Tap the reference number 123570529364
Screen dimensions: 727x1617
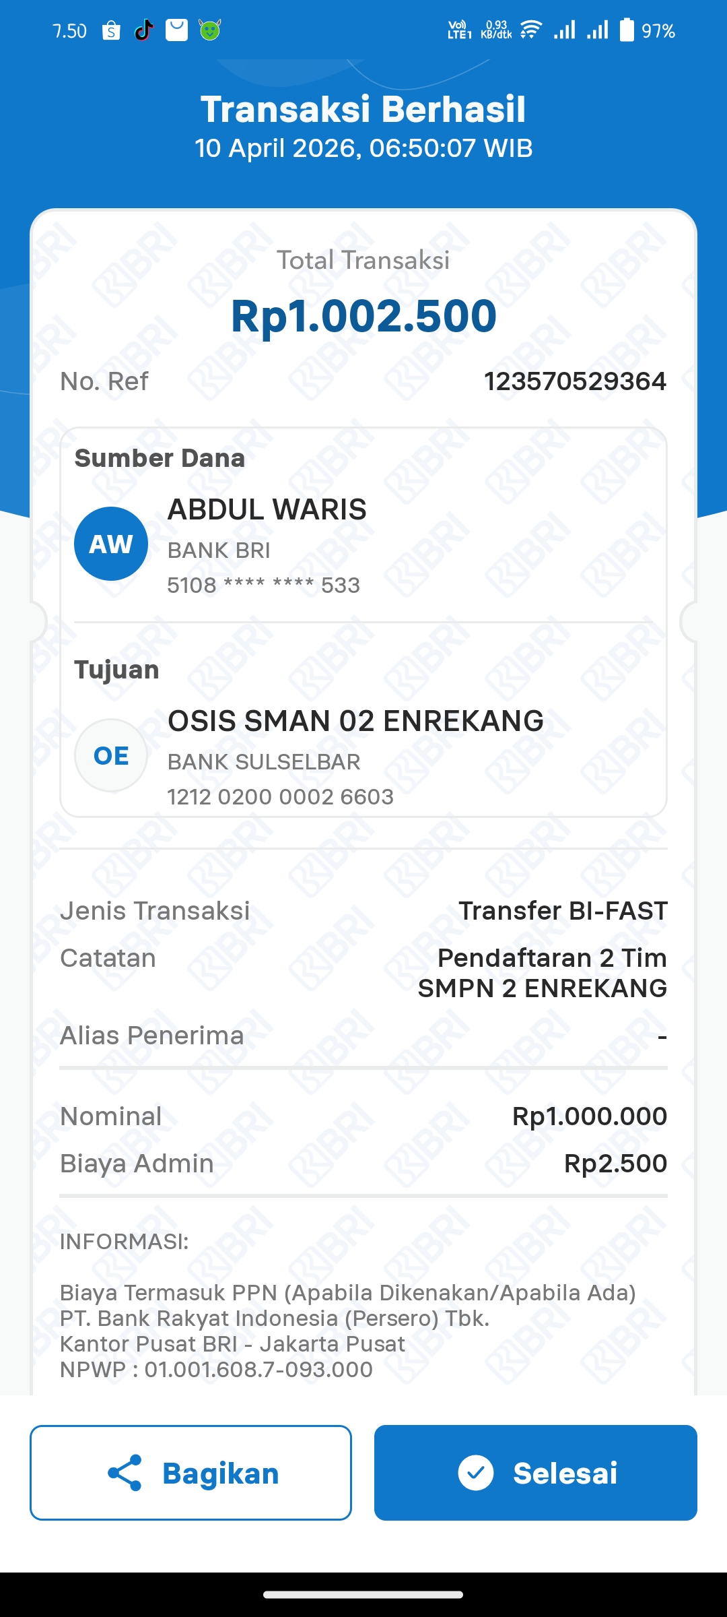tap(575, 381)
